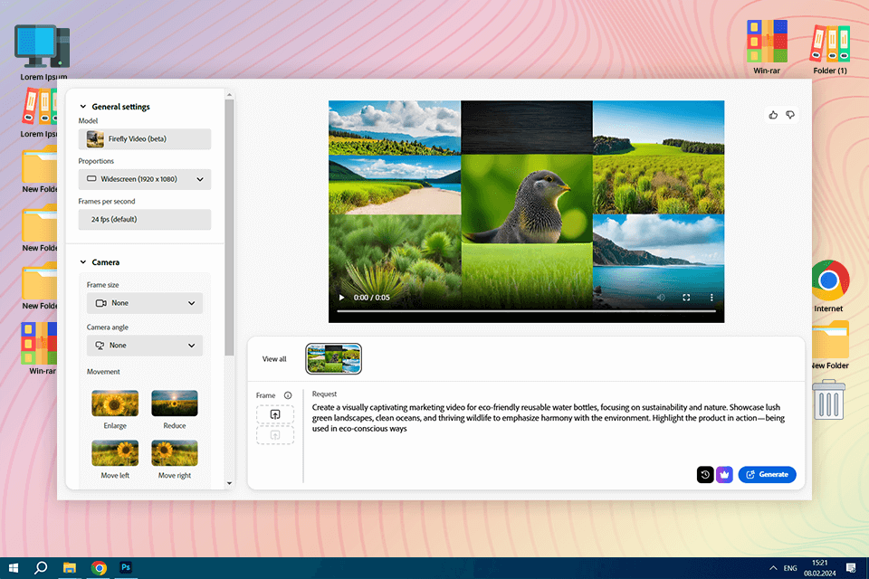Click the Generate button
The width and height of the screenshot is (869, 579).
767,474
